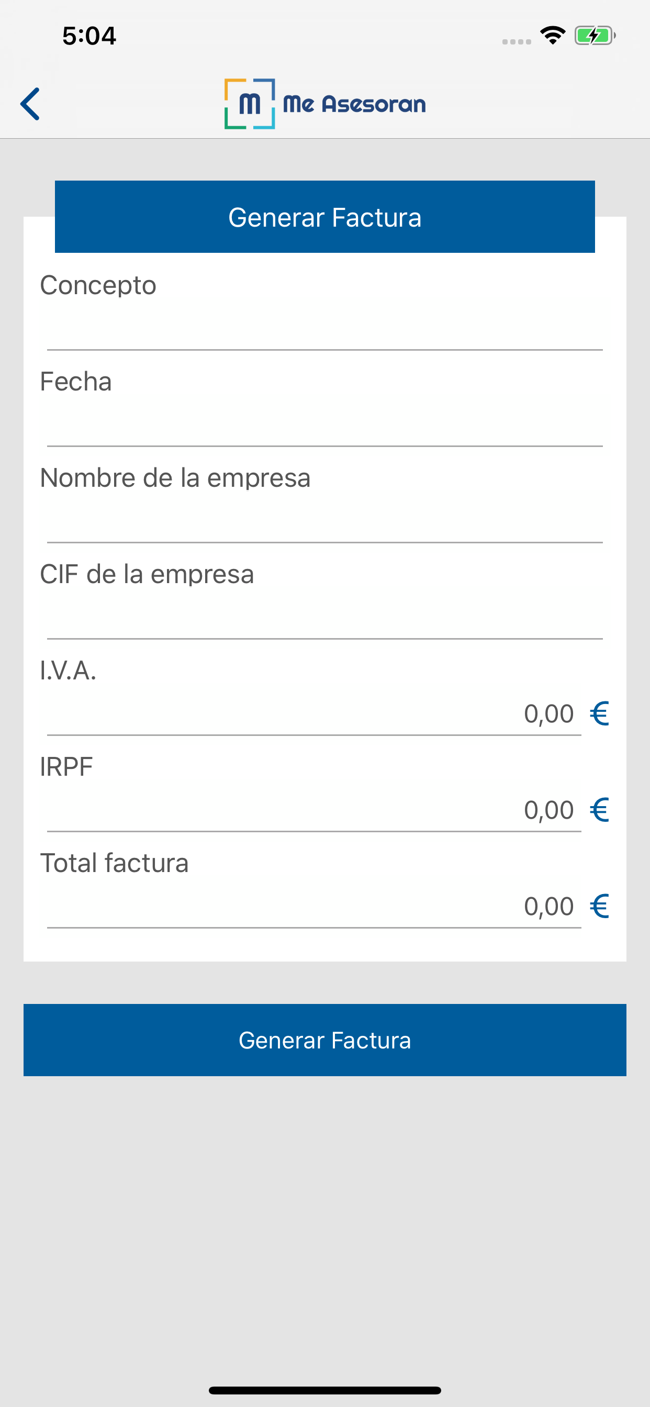The height and width of the screenshot is (1407, 650).
Task: Tap the cellular signal dots
Action: (517, 41)
